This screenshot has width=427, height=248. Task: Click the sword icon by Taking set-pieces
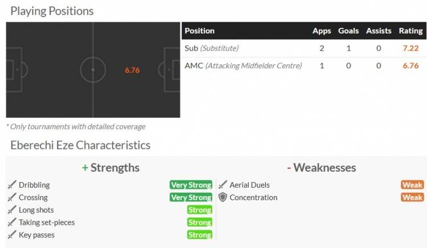(11, 222)
